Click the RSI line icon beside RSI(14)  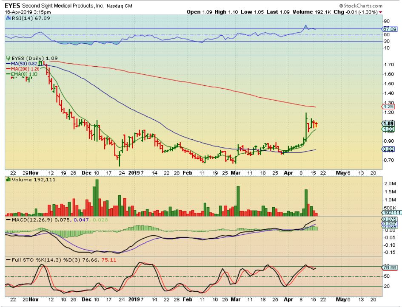click(9, 18)
